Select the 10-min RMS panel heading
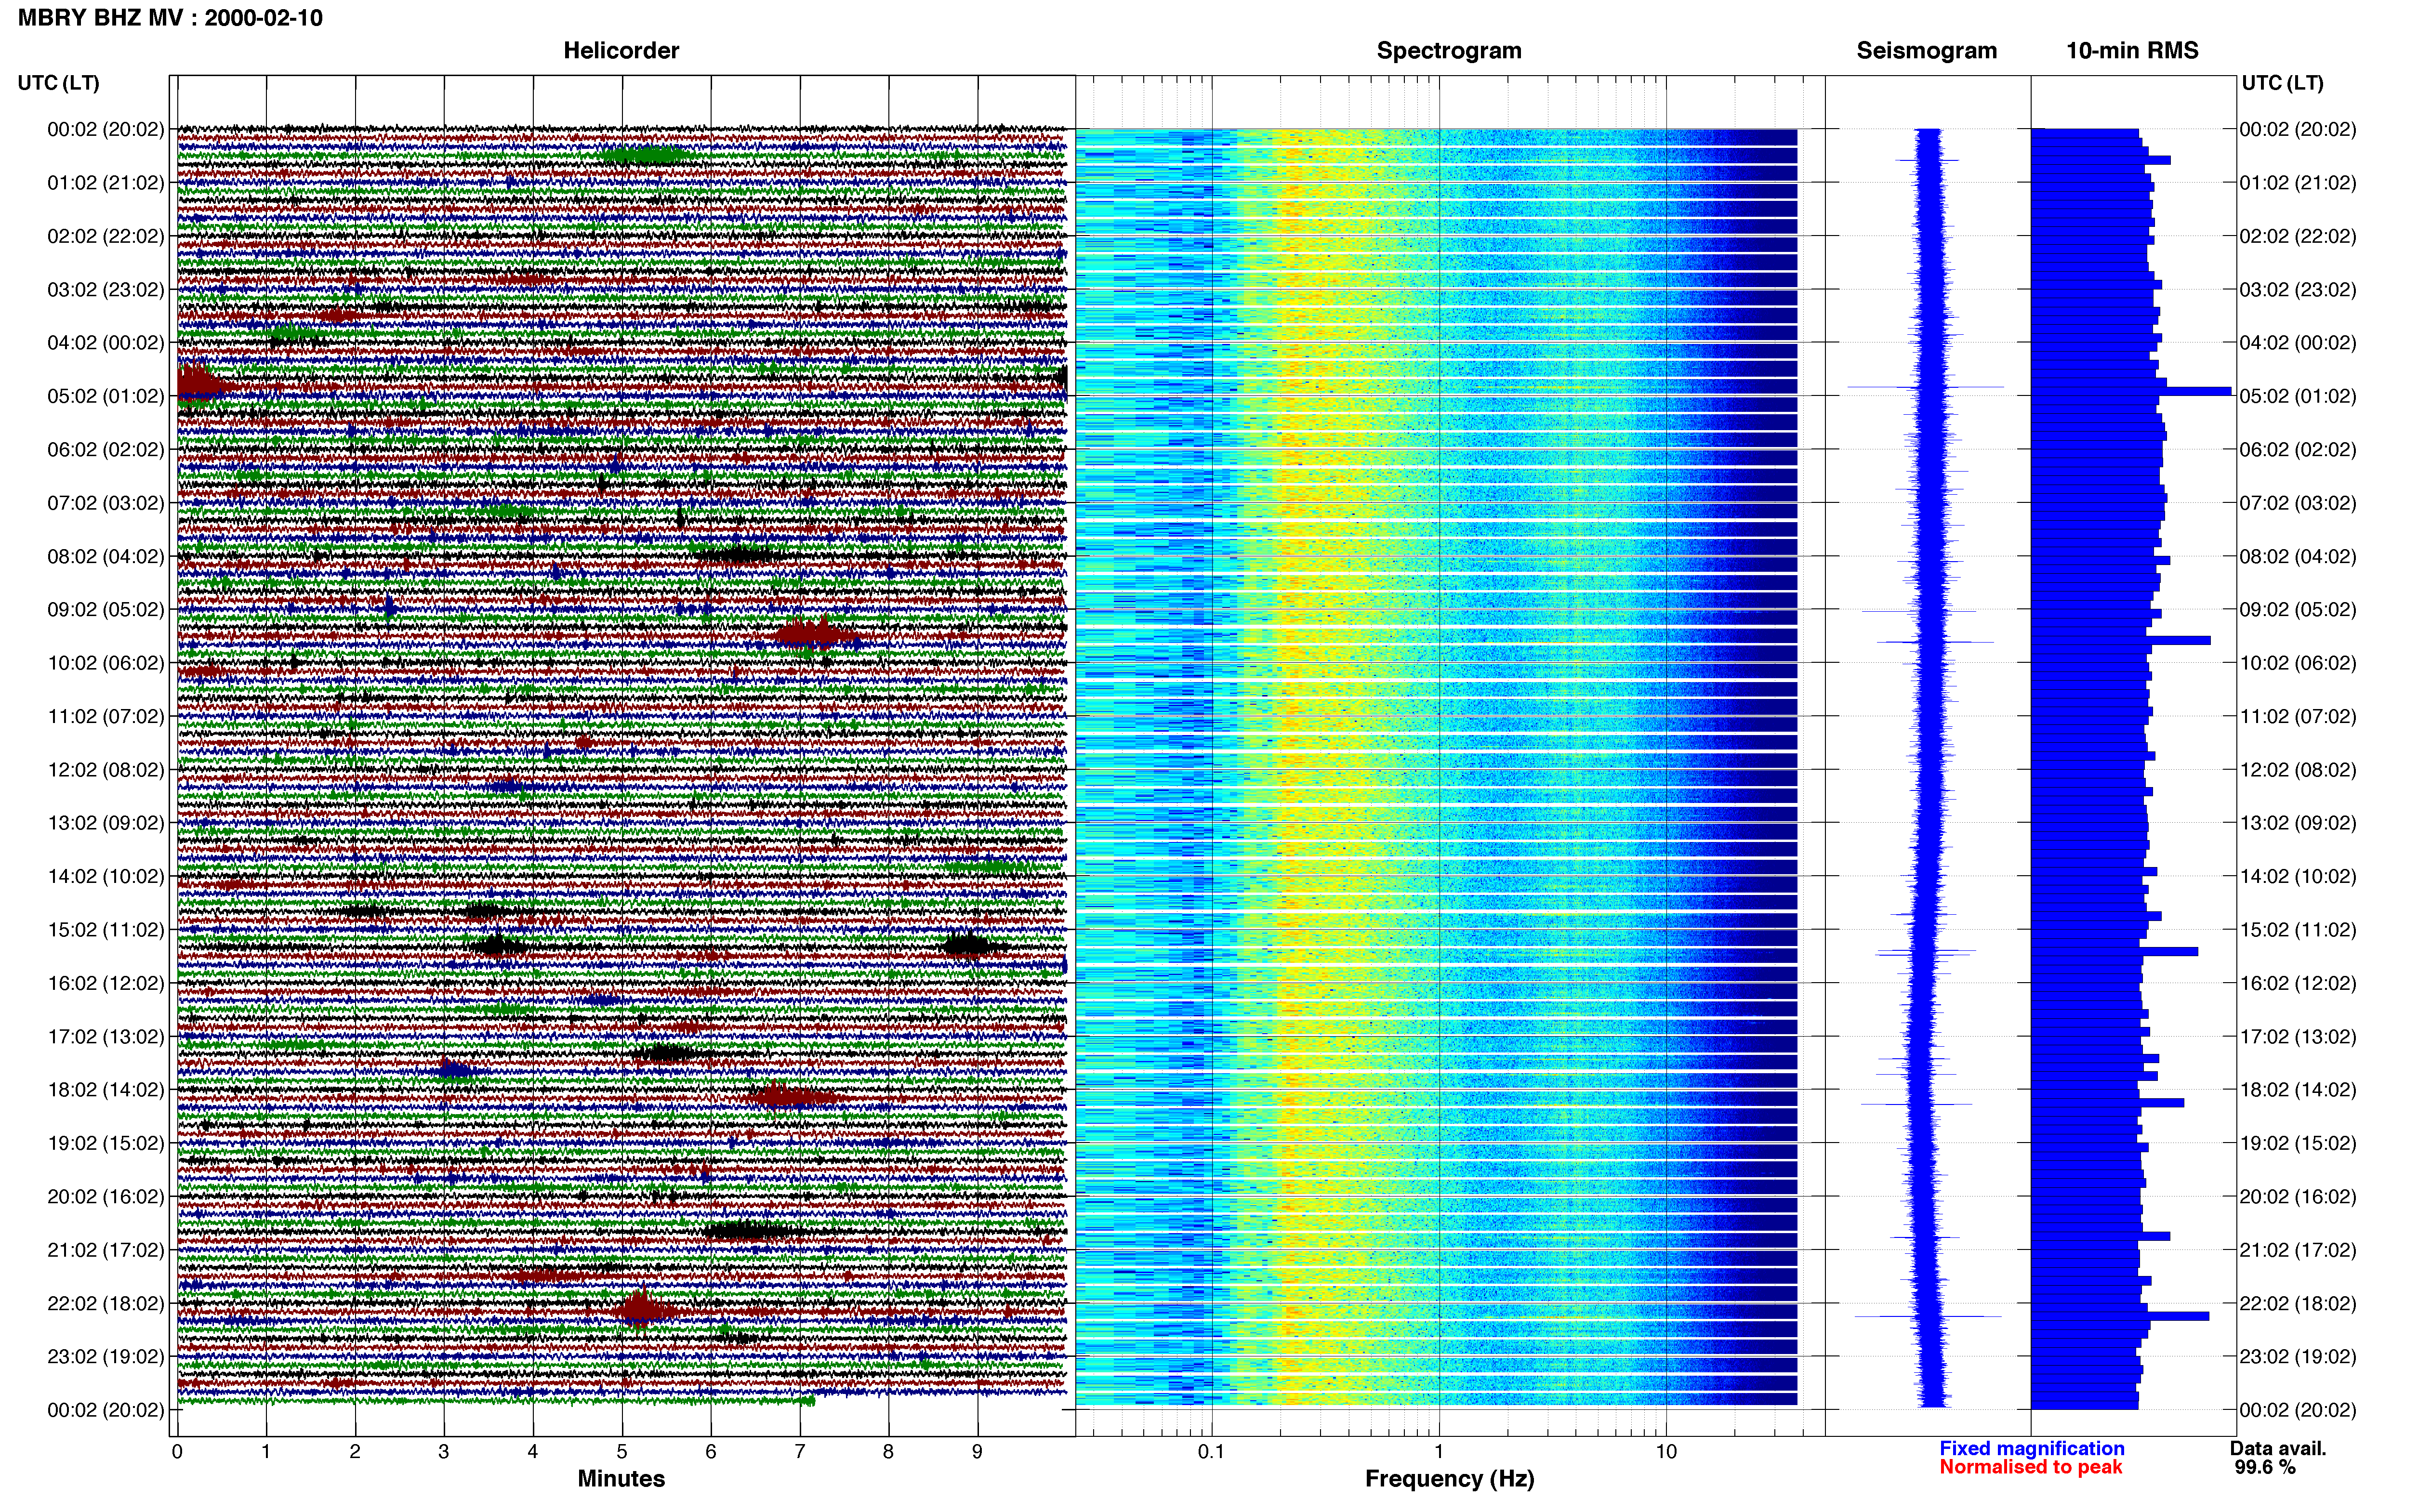The width and height of the screenshot is (2418, 1512). click(x=2132, y=51)
